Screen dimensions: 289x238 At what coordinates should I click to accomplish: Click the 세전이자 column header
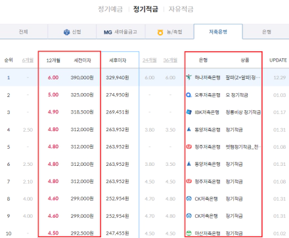coord(82,60)
